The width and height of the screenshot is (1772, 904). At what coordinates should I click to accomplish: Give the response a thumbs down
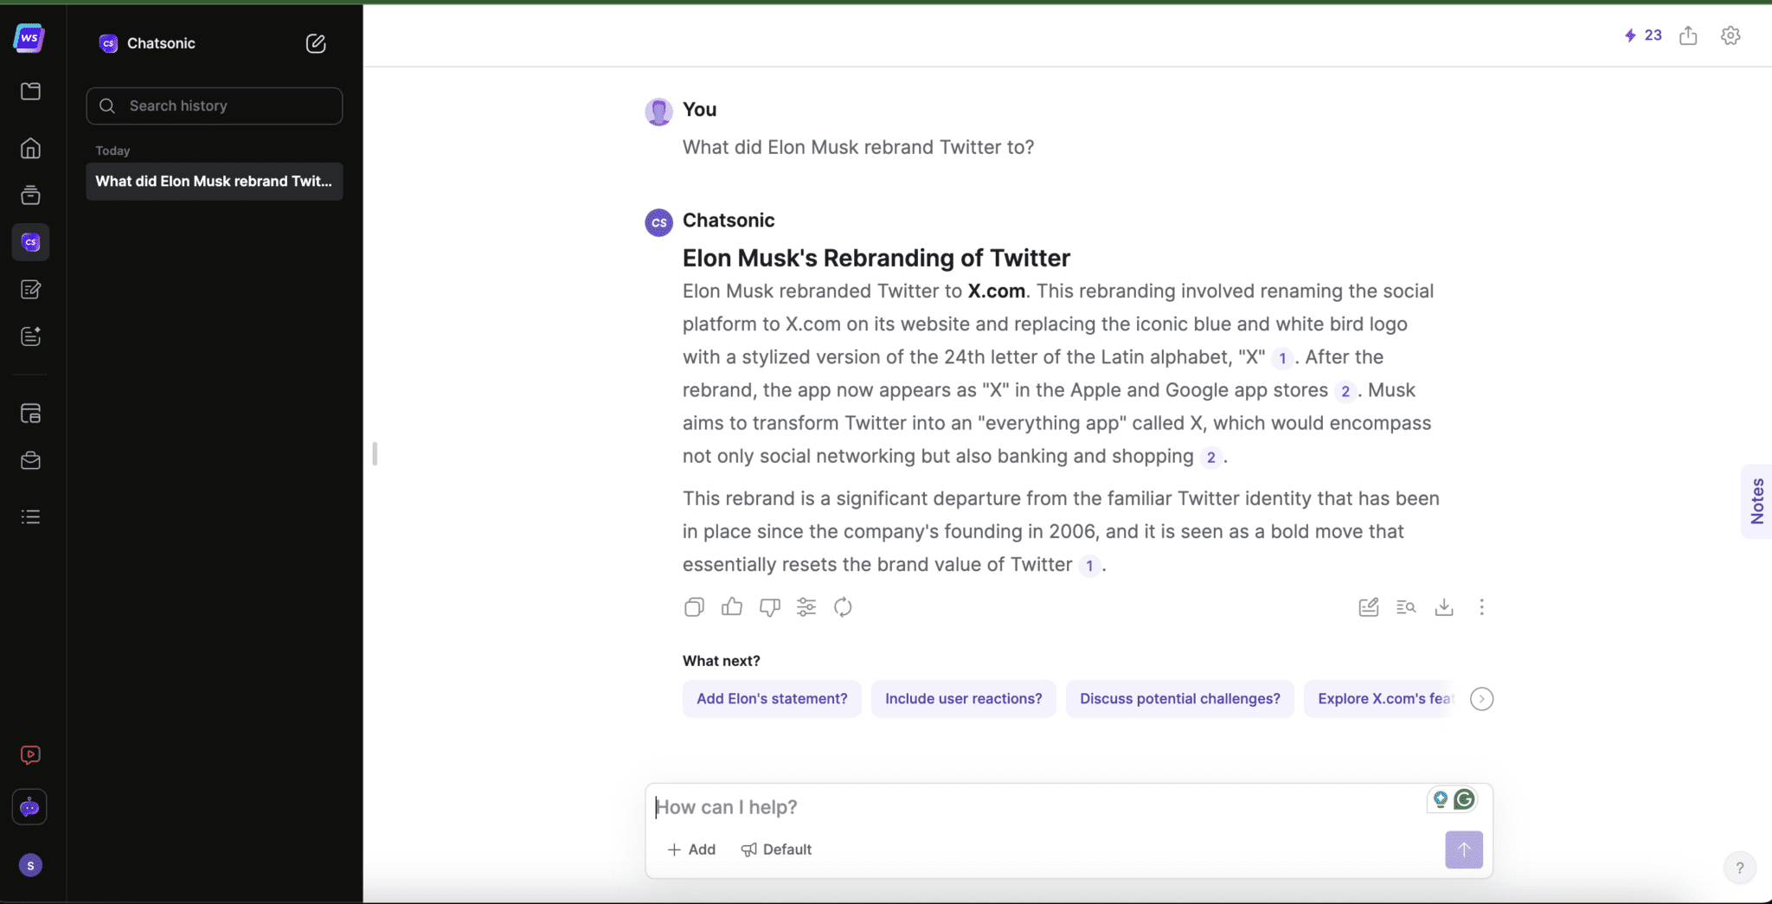click(768, 606)
